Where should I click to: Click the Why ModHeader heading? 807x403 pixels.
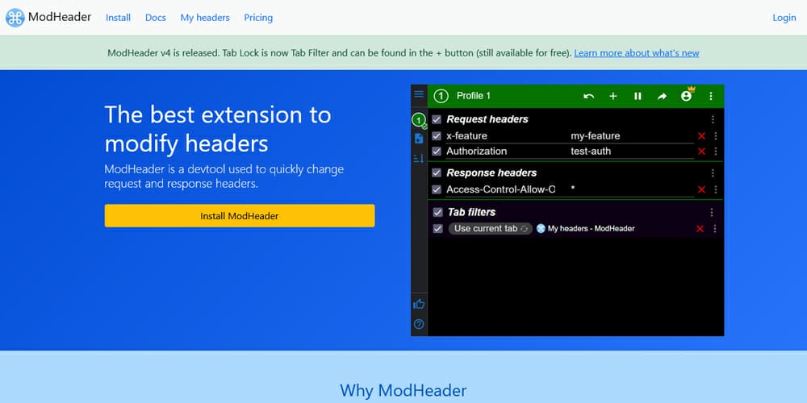coord(403,391)
